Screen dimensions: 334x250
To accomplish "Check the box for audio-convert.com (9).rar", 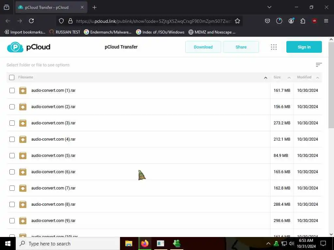I will click(12, 221).
